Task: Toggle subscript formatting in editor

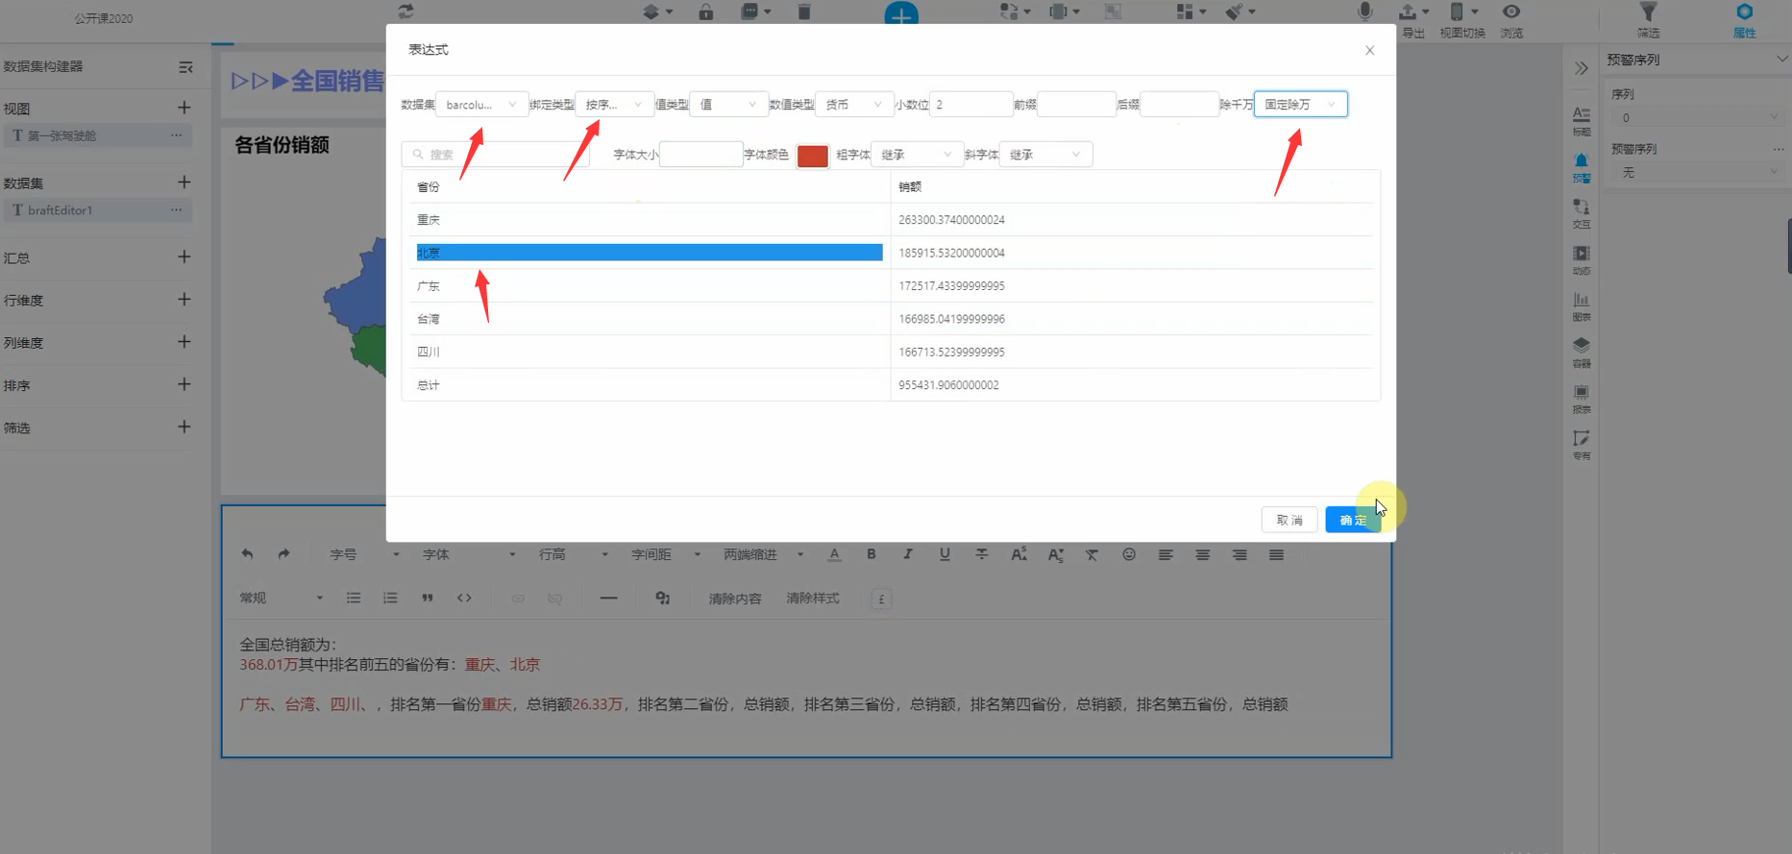Action: click(x=1055, y=554)
